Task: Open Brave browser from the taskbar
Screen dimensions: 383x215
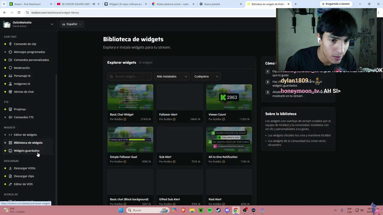Action: click(183, 210)
